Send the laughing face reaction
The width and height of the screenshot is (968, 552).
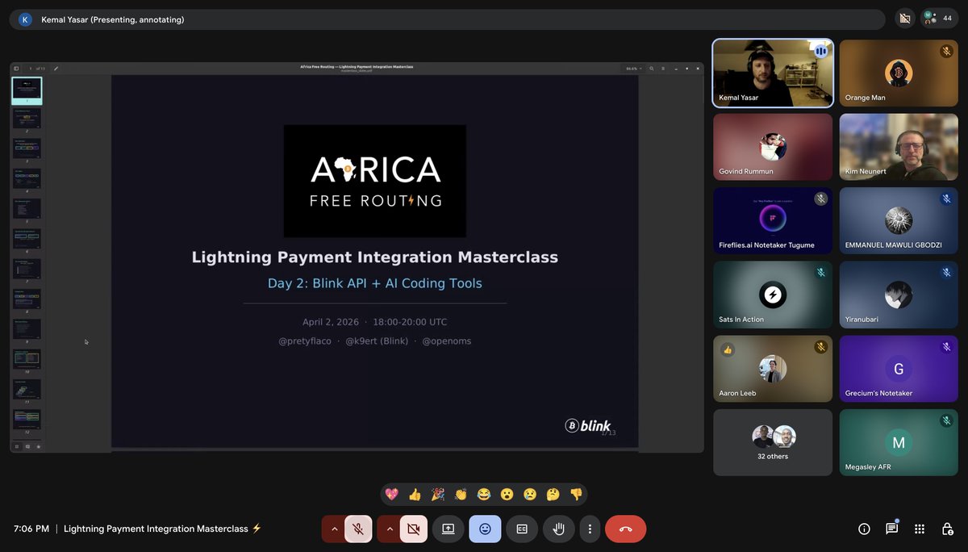(x=484, y=494)
